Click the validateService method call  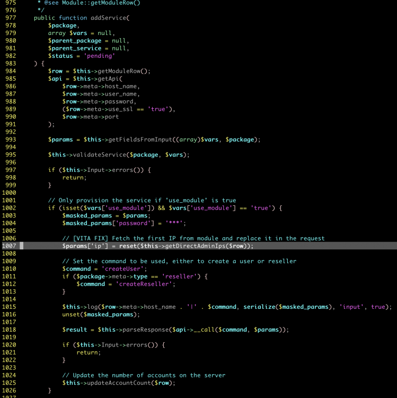99,155
